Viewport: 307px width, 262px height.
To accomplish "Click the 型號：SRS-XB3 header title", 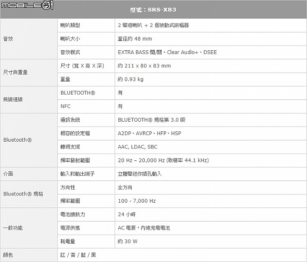I will click(153, 10).
